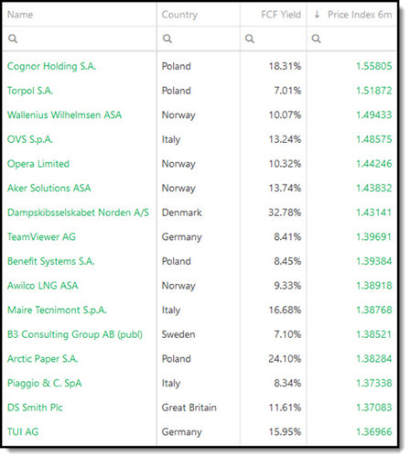Select the 15.95% FCF Yield cell
Viewport: 410px width, 458px height.
coord(285,432)
